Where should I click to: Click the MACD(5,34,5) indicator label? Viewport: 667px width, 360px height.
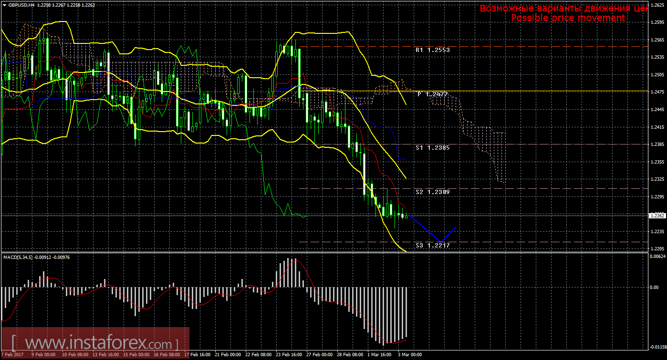click(19, 257)
